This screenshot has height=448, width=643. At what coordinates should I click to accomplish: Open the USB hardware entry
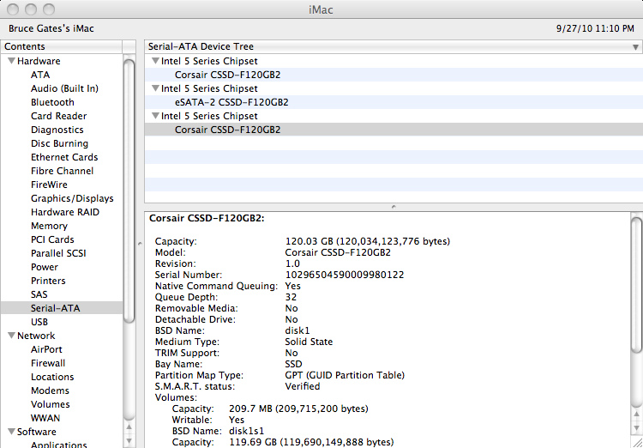pyautogui.click(x=39, y=322)
